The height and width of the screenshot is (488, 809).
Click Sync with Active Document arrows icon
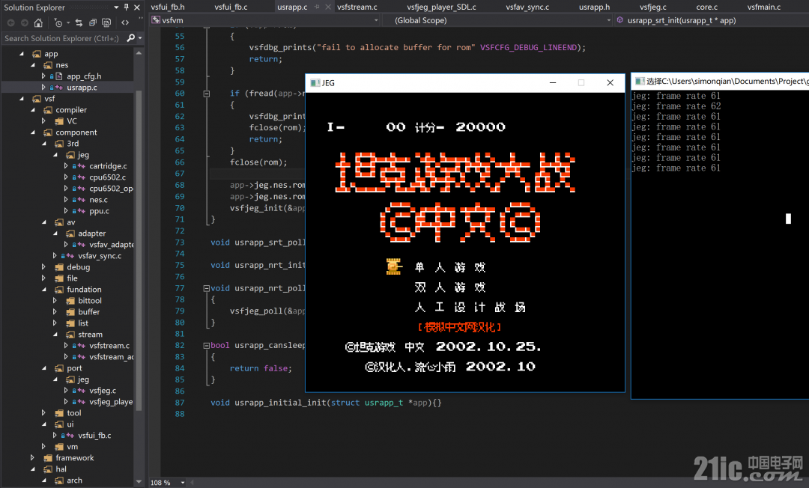(79, 22)
